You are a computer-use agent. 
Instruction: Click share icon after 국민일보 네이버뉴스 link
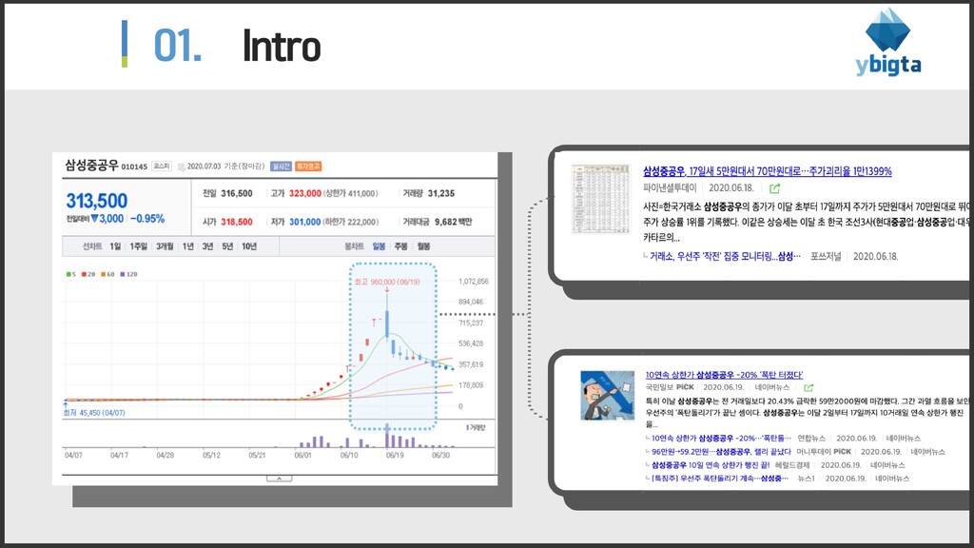808,388
